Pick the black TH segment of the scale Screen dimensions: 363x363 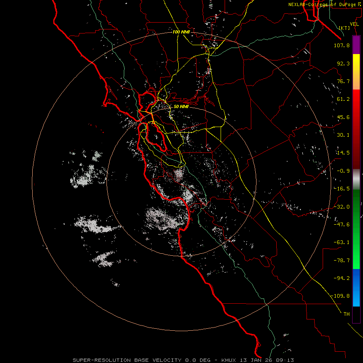[x=356, y=315]
